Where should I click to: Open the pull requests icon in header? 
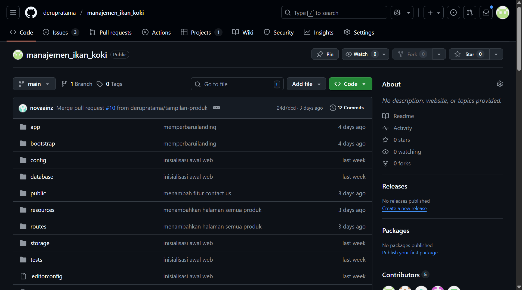pyautogui.click(x=470, y=13)
